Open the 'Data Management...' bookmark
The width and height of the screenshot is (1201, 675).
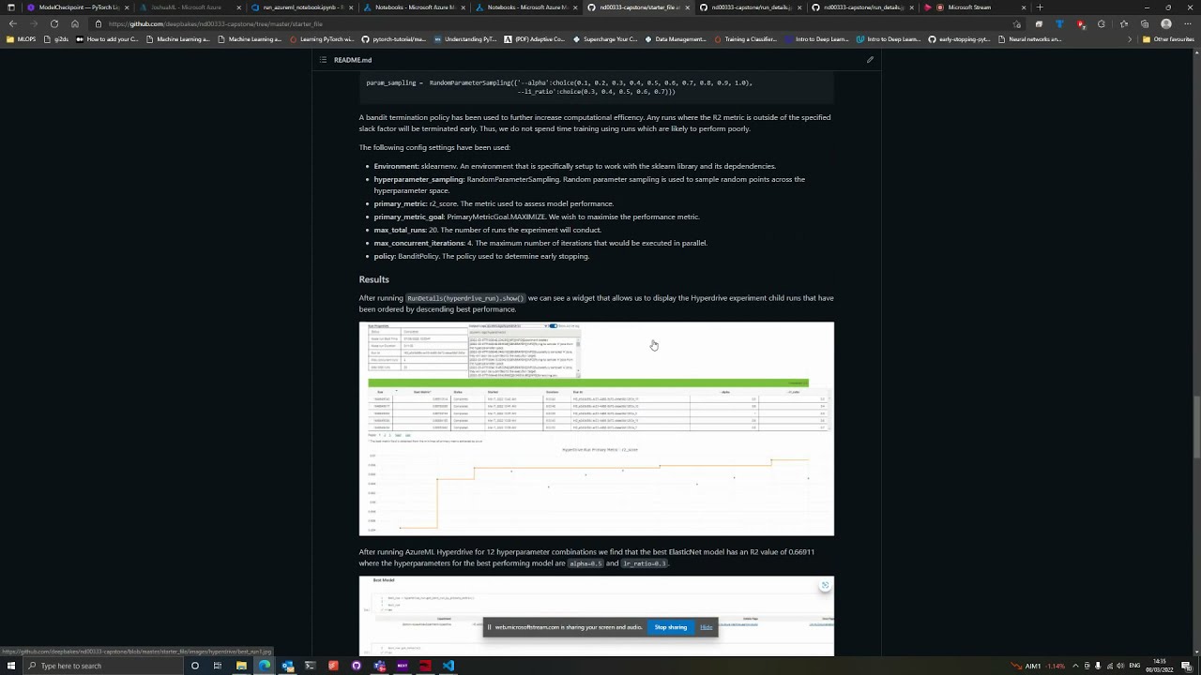click(x=676, y=39)
